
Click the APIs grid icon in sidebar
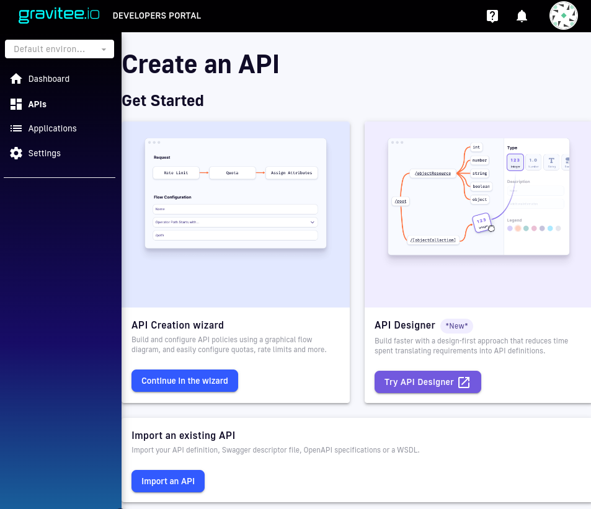click(x=16, y=104)
